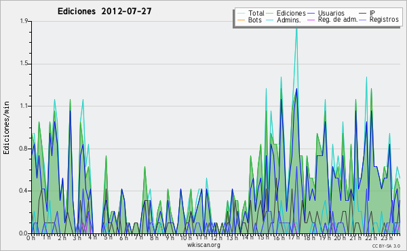Screen dimensions: 407x251
Task: Click the '10 h' x-axis label
Action: [186, 237]
